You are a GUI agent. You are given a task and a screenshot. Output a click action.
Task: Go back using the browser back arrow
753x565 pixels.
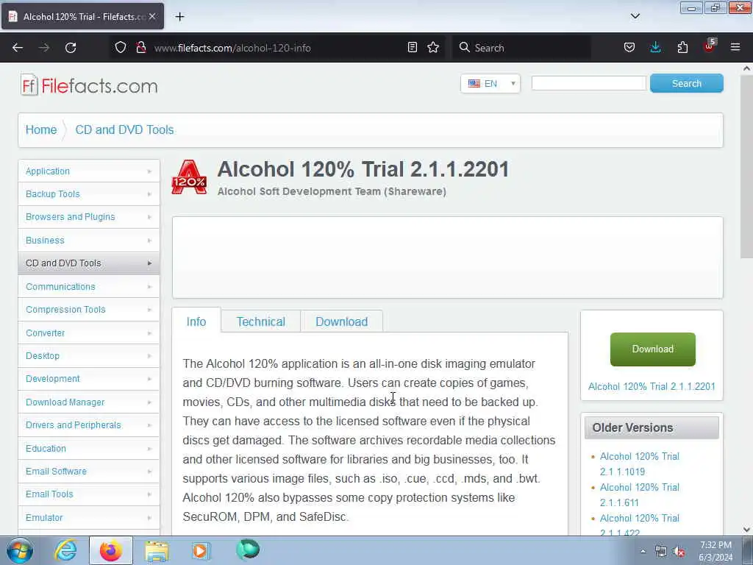(x=18, y=48)
